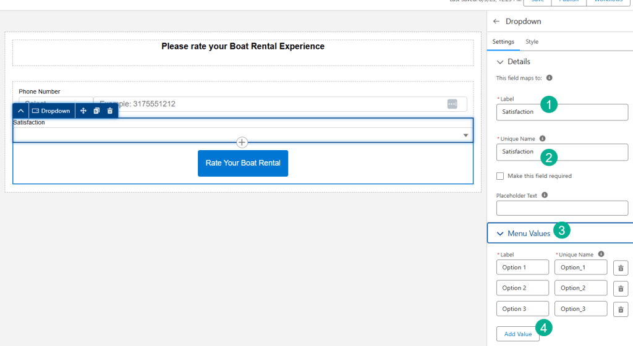The width and height of the screenshot is (633, 346).
Task: Click trash icon for Option 3 row
Action: click(621, 309)
